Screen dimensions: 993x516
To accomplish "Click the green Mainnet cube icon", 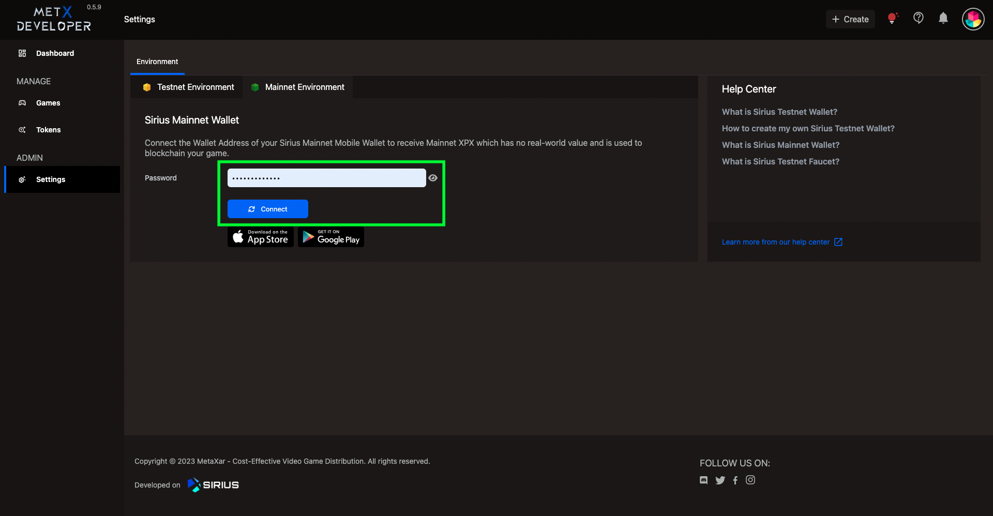I will coord(255,87).
